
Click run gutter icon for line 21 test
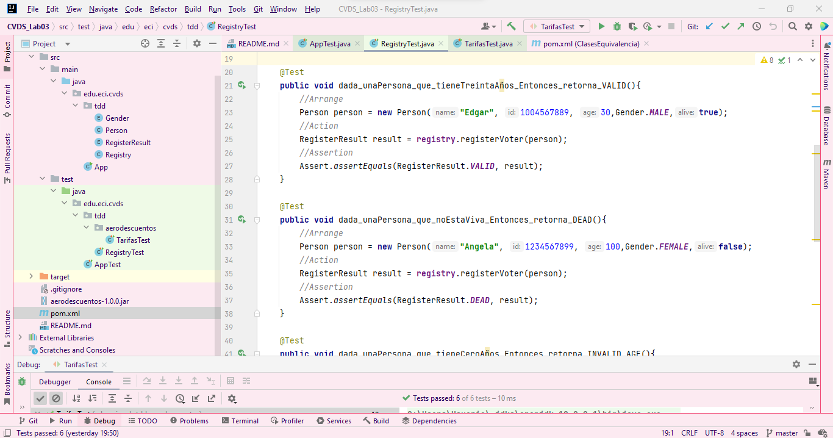pyautogui.click(x=242, y=85)
